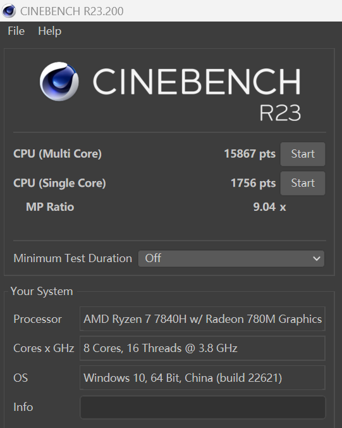Viewport: 342px width, 428px height.
Task: Click the MP Ratio 9.04 x value
Action: 269,206
